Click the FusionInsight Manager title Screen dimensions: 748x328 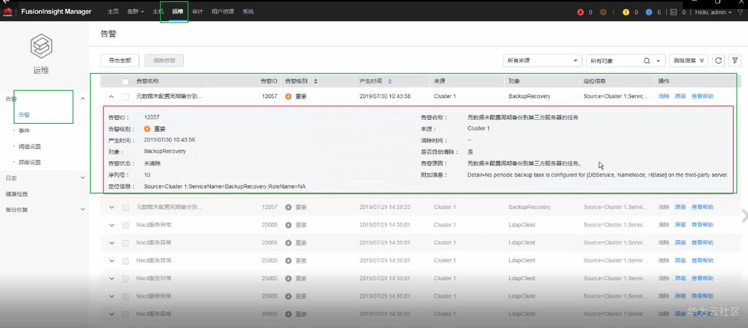56,12
